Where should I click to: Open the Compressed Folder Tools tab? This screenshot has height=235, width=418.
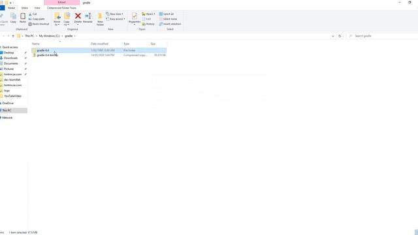point(61,8)
